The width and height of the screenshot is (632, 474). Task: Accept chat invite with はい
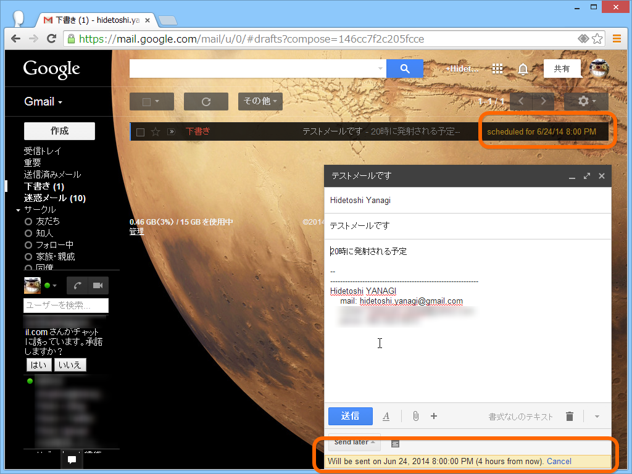tap(39, 365)
